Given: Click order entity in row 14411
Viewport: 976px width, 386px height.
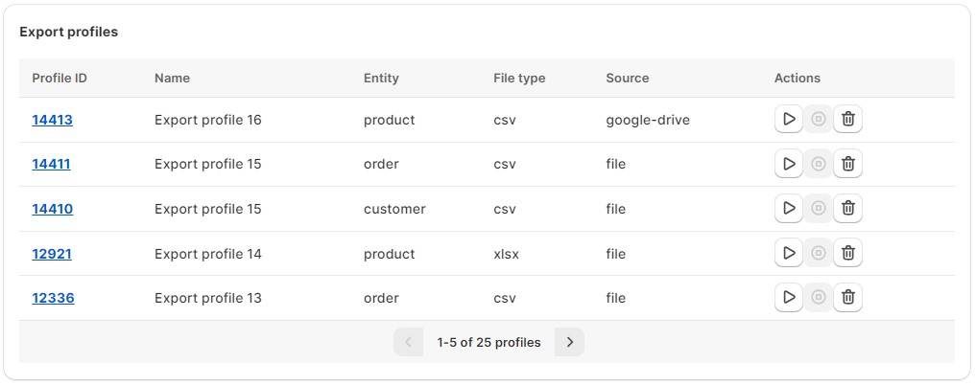Looking at the screenshot, I should [x=381, y=164].
